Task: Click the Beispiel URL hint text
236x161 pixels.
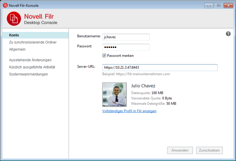Action: click(x=136, y=74)
